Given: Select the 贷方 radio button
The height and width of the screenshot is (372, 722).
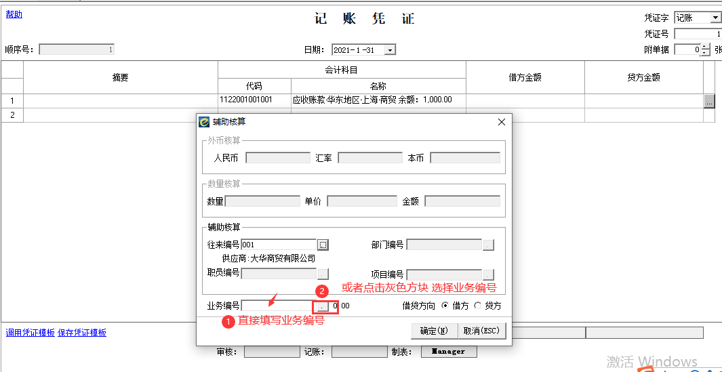Looking at the screenshot, I should pos(477,305).
